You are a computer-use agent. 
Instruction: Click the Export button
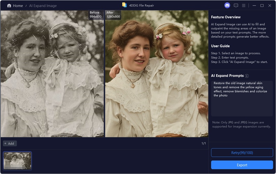coord(242,165)
